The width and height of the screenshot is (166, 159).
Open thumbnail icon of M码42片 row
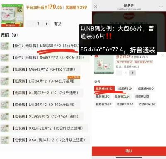[5, 69]
